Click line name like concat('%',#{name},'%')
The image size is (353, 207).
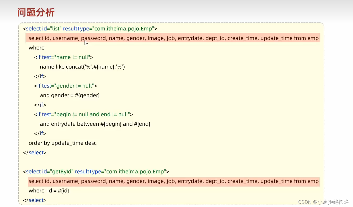pyautogui.click(x=82, y=67)
